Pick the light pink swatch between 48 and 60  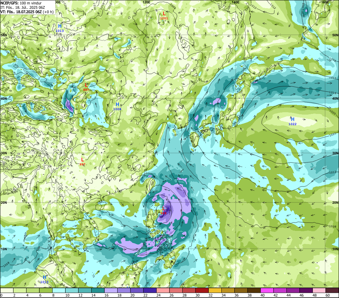click(x=319, y=290)
